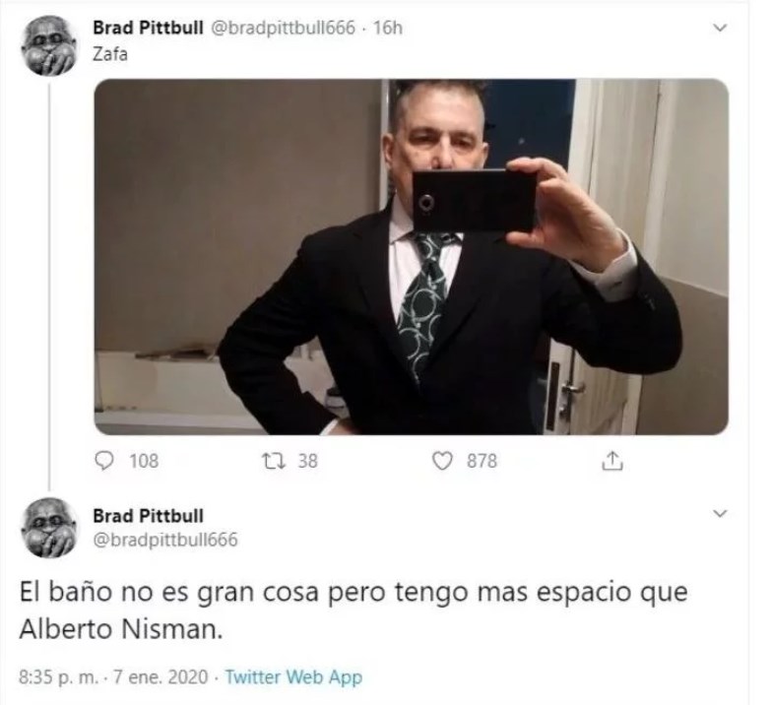
Task: Open the lower tweet's avatar picture
Action: (48, 529)
